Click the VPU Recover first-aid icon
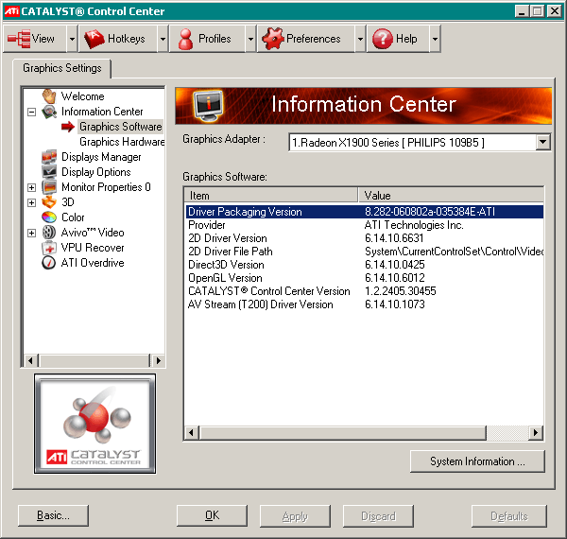Viewport: 567px width, 539px height. (x=49, y=248)
